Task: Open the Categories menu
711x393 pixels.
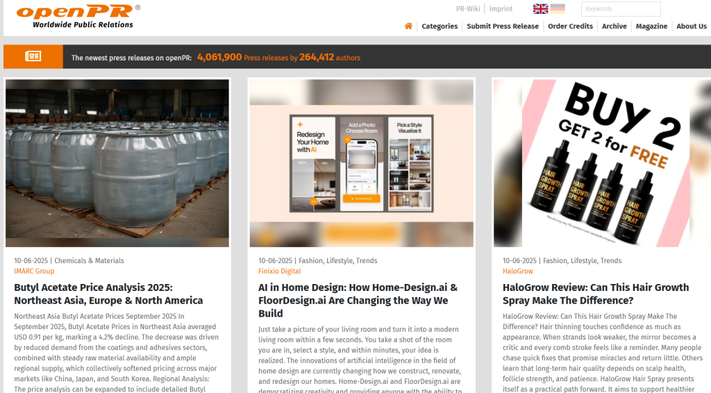Action: coord(440,26)
